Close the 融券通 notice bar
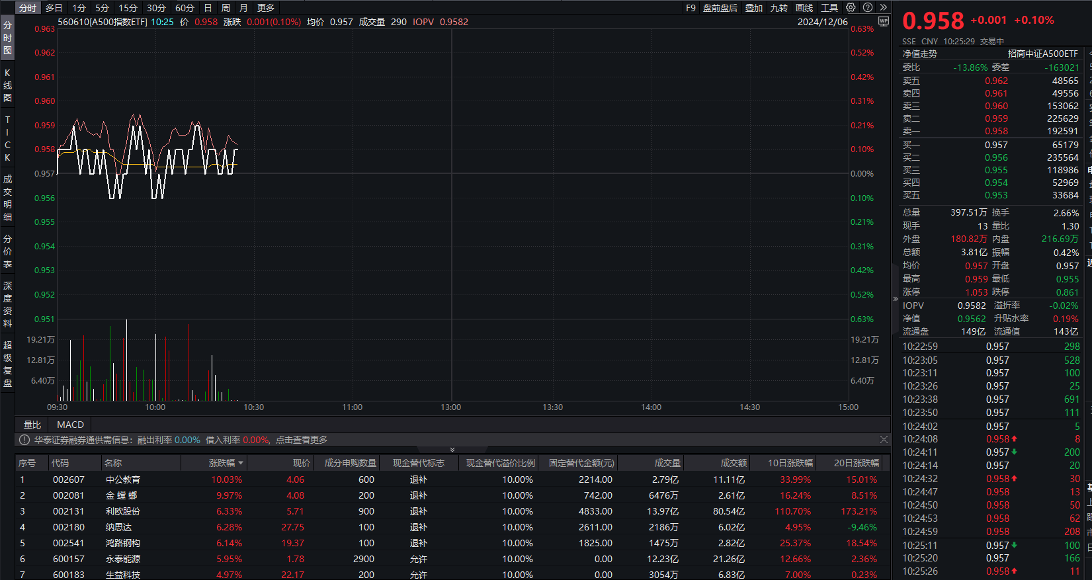Screen dimensions: 1092x580 (x=884, y=440)
